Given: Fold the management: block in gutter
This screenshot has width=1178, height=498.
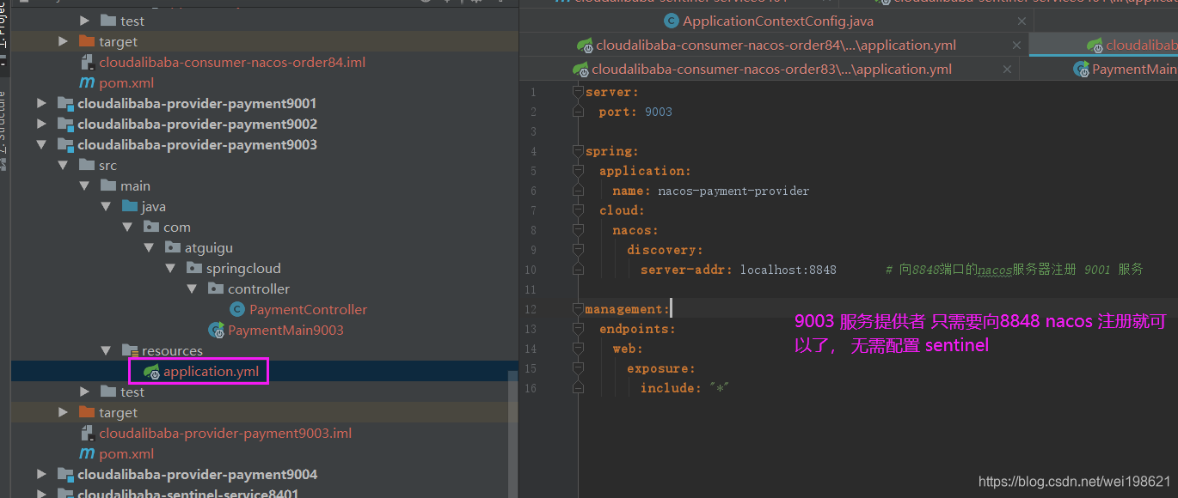Looking at the screenshot, I should [x=579, y=309].
